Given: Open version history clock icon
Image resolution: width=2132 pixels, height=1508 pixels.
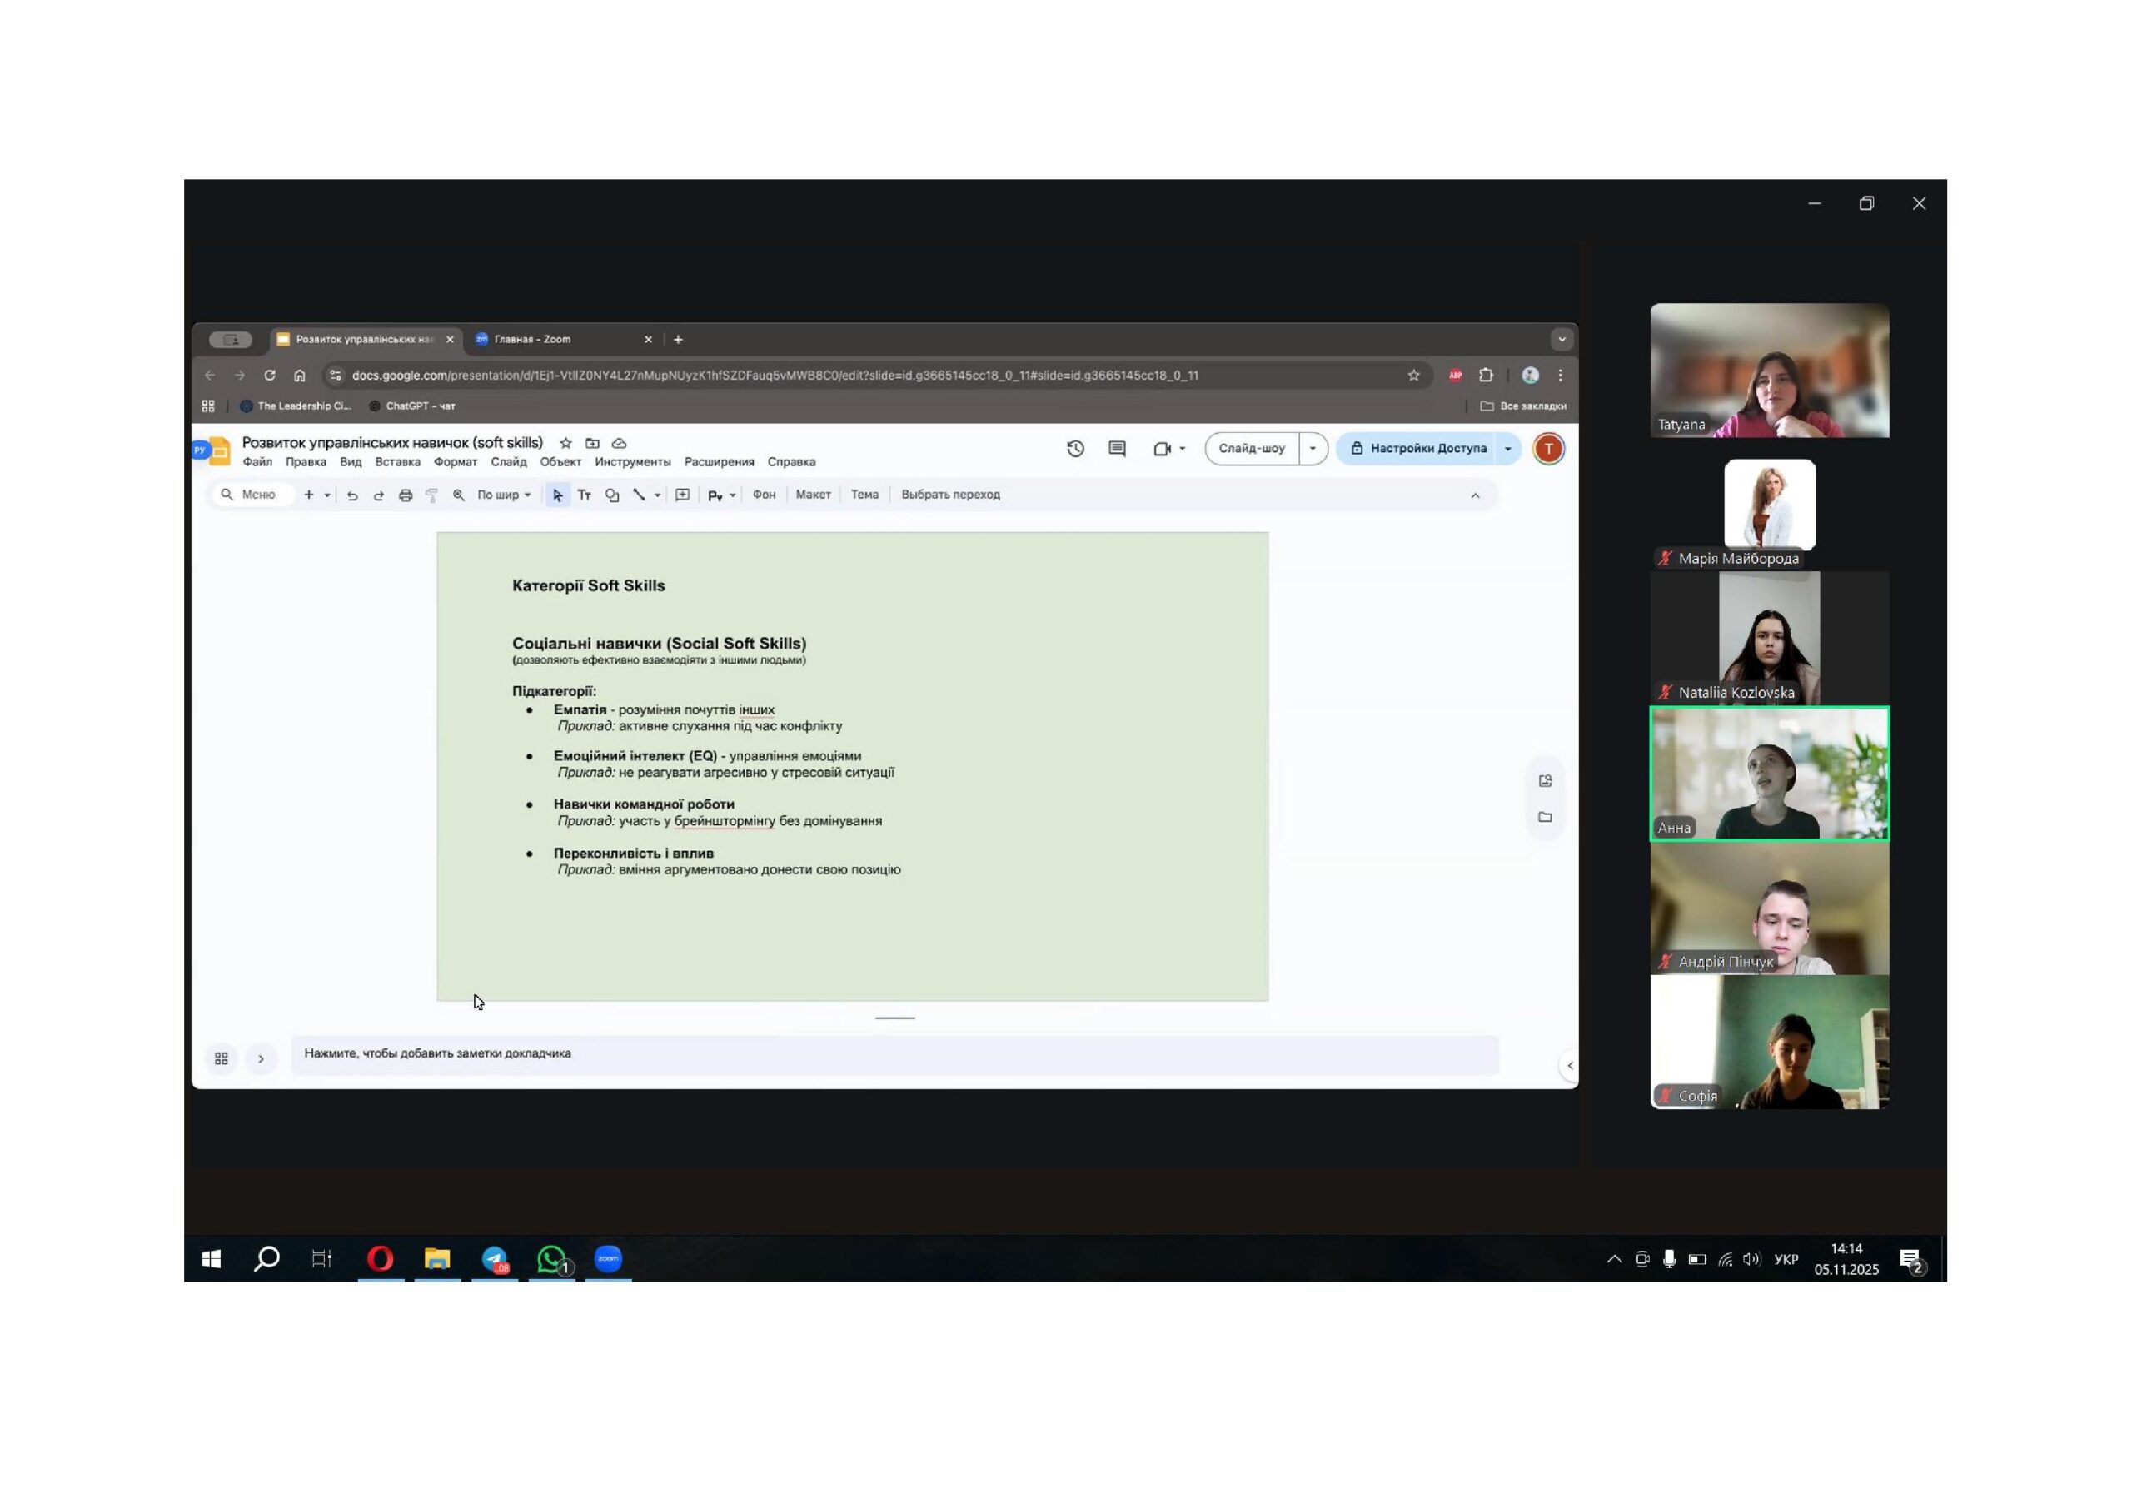Looking at the screenshot, I should (x=1075, y=449).
